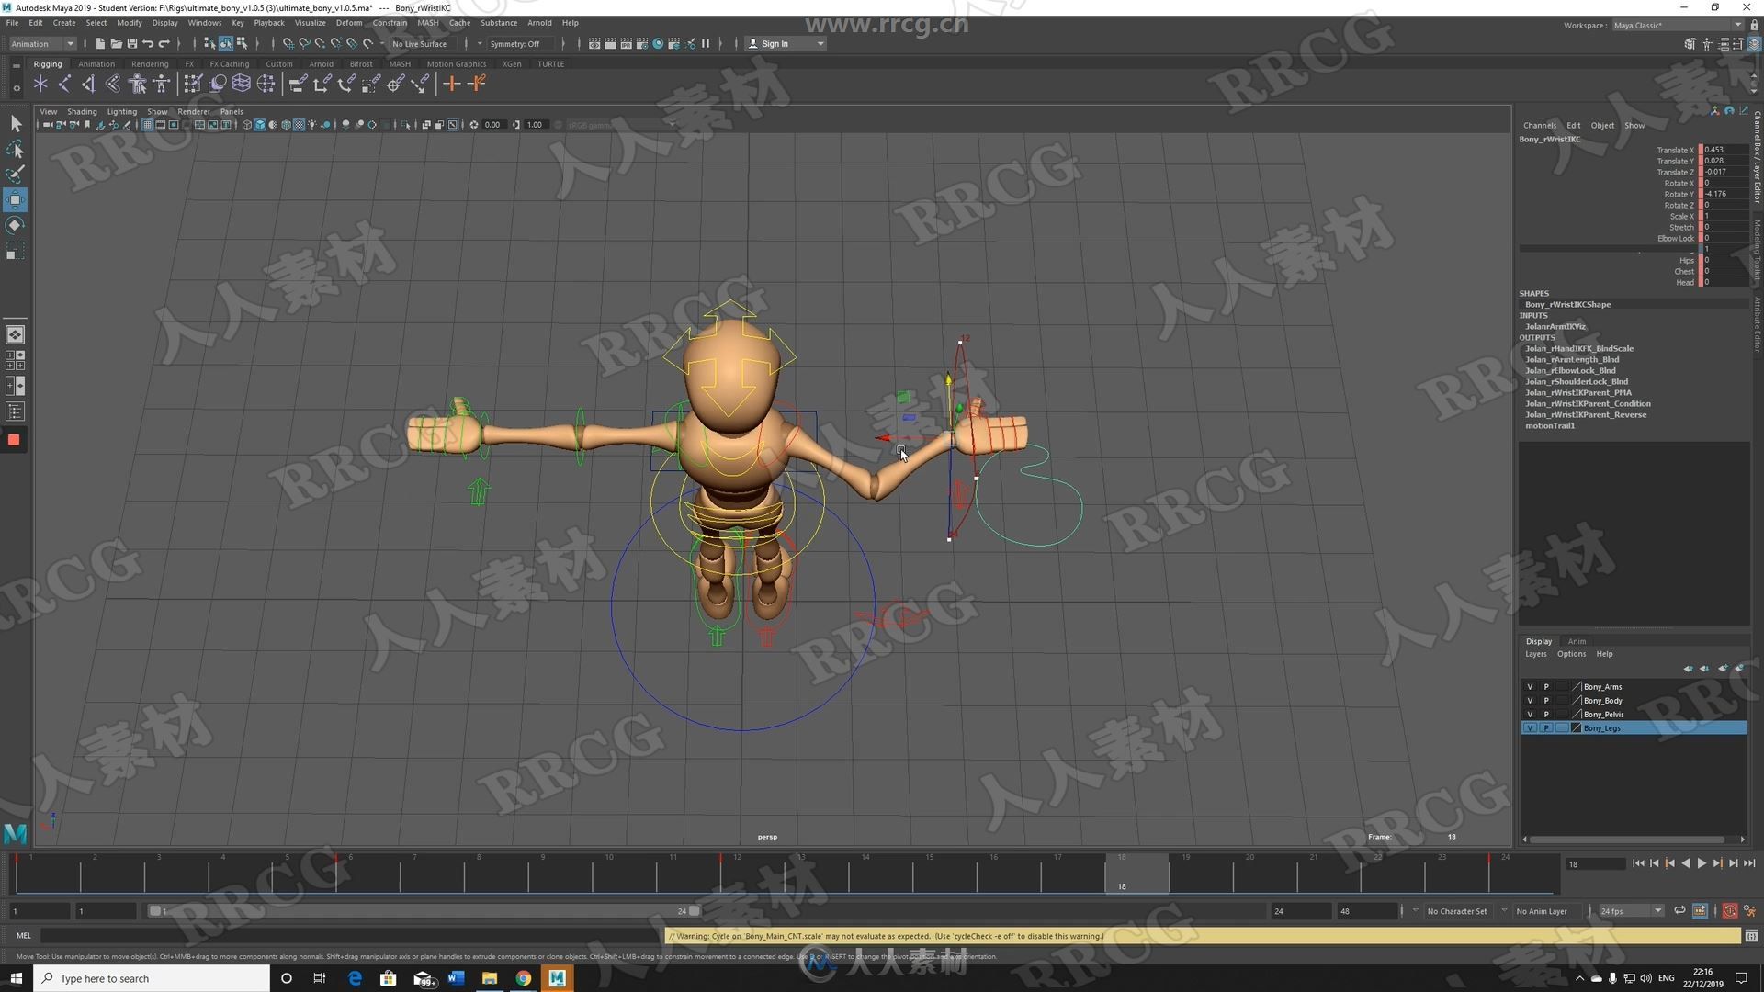Activate the Select tool in the toolbox

tap(15, 124)
